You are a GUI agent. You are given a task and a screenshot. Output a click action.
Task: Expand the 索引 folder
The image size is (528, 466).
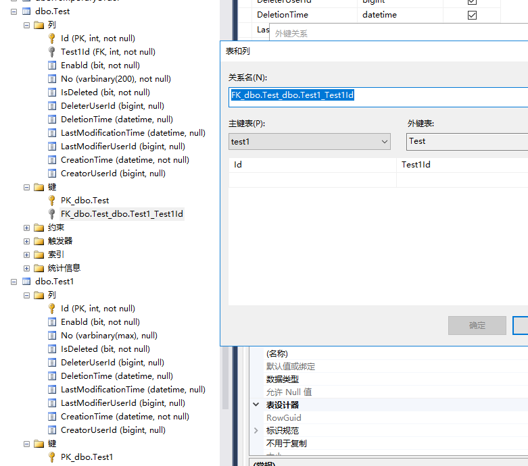click(26, 255)
